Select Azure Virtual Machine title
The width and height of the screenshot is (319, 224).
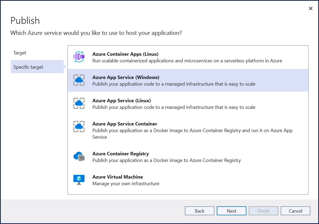pyautogui.click(x=118, y=177)
